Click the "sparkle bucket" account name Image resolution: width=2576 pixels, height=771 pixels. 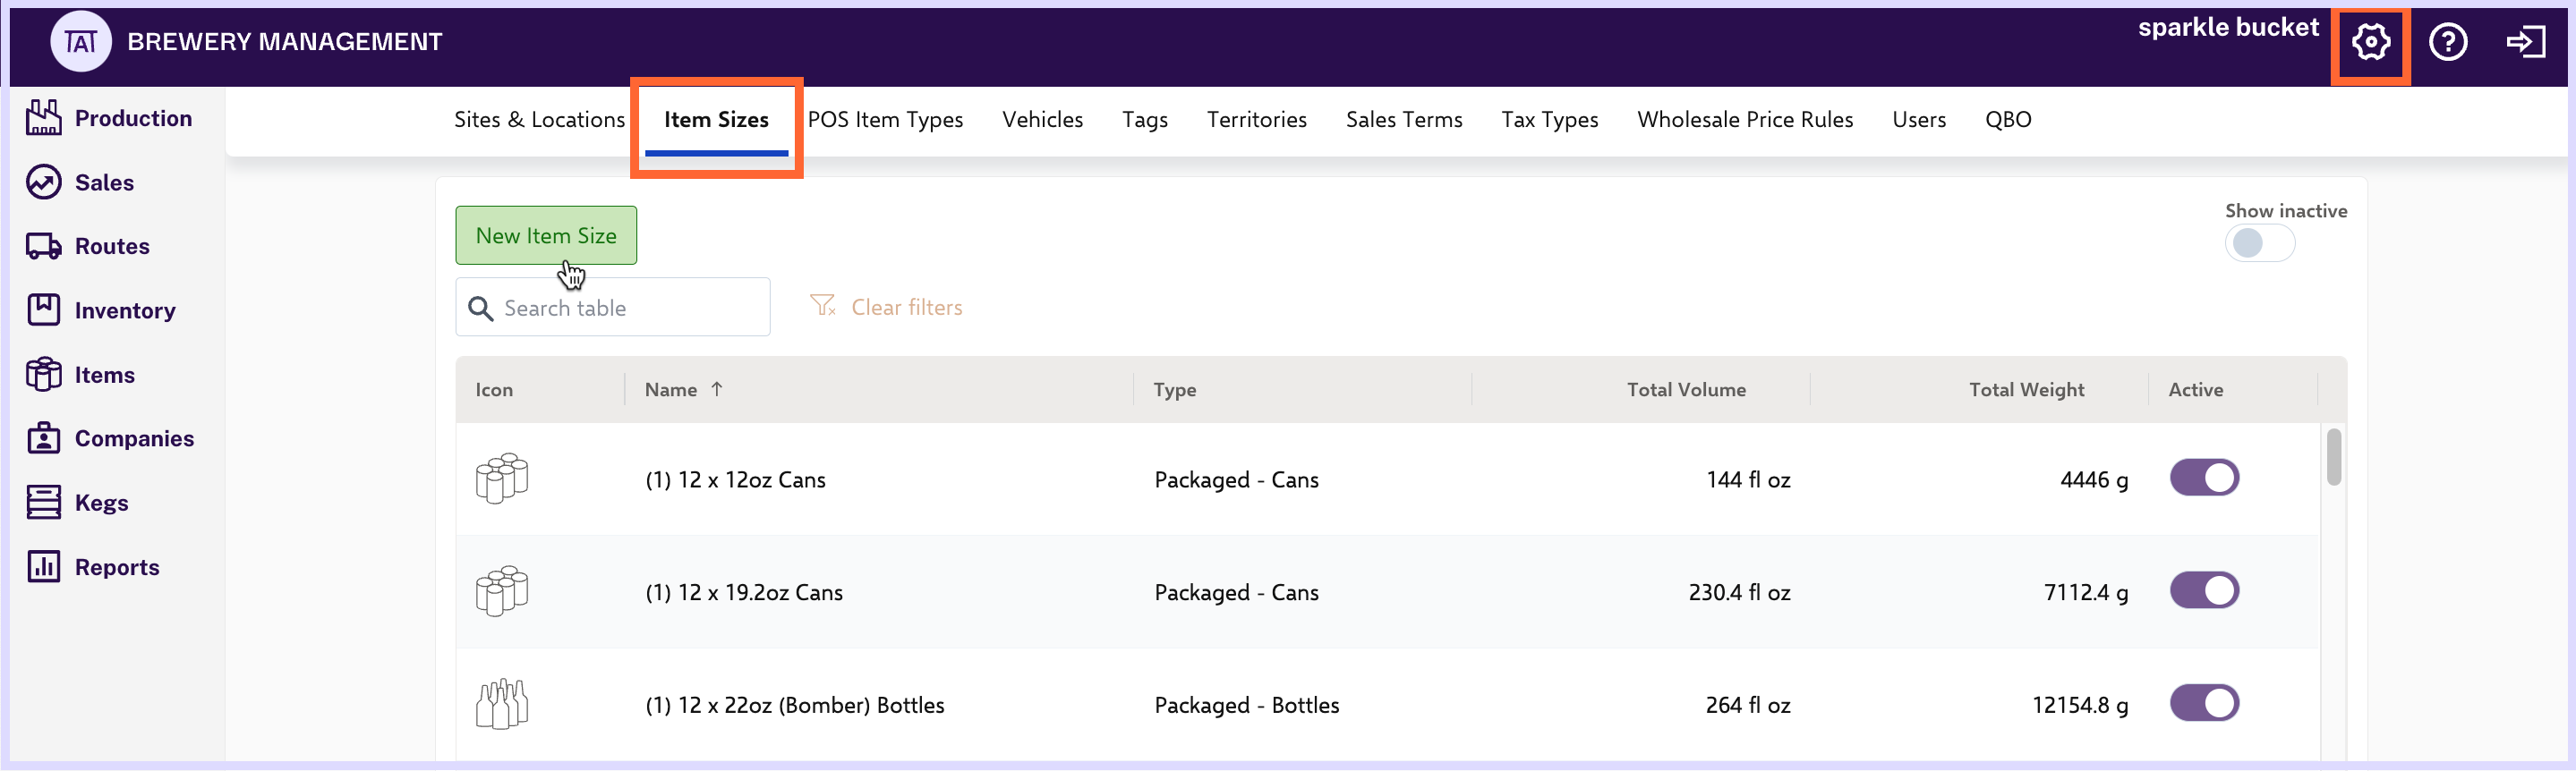2227,27
